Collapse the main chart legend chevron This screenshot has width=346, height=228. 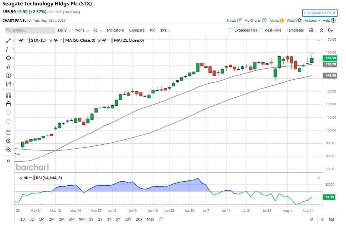[319, 40]
